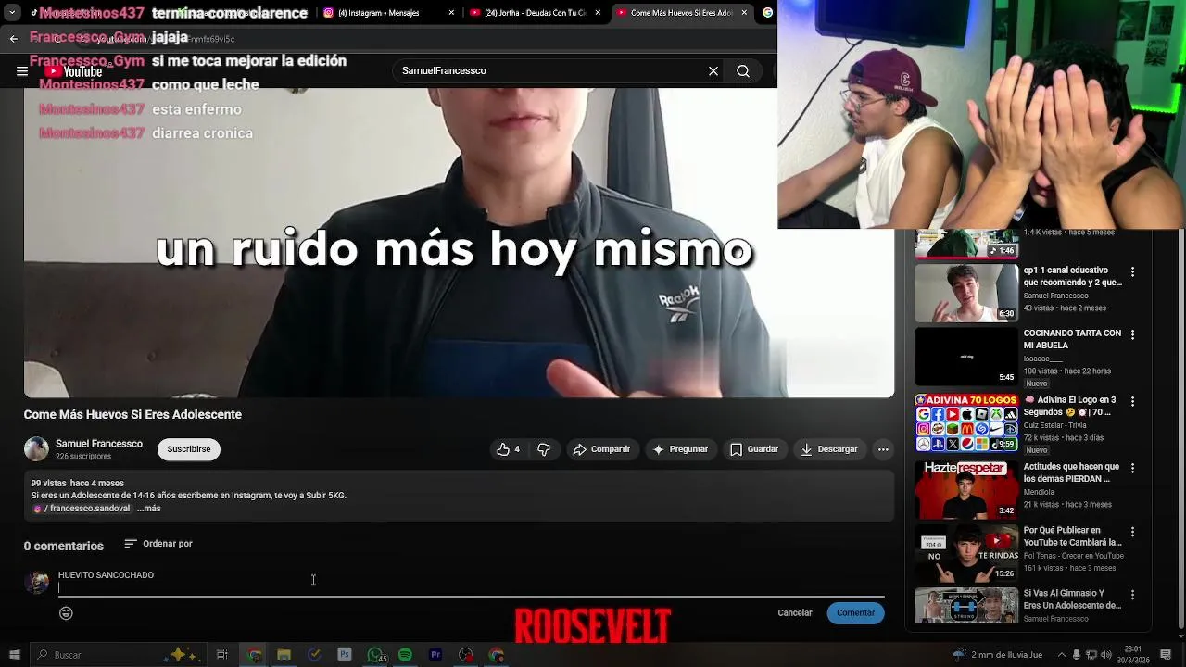Click the comment text input line
The image size is (1186, 667).
[471, 587]
